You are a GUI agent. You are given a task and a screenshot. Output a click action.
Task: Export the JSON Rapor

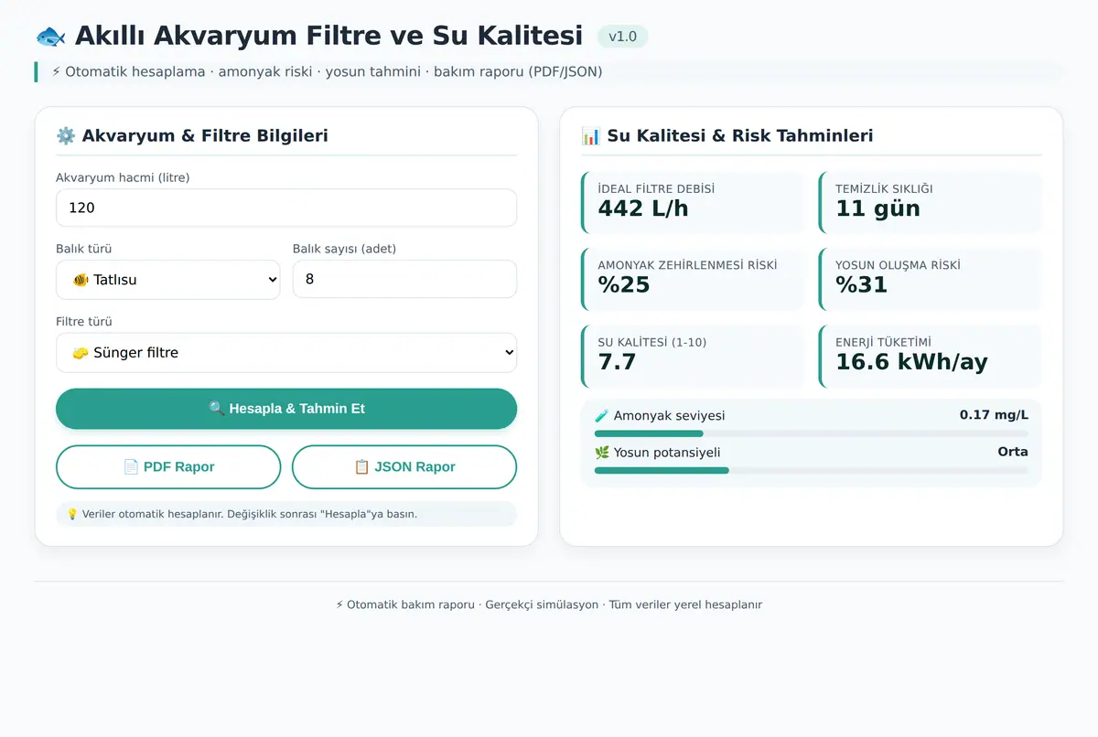coord(404,467)
